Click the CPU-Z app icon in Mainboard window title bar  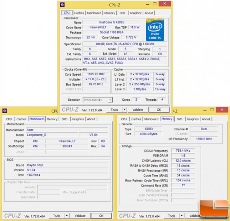[x=5, y=111]
